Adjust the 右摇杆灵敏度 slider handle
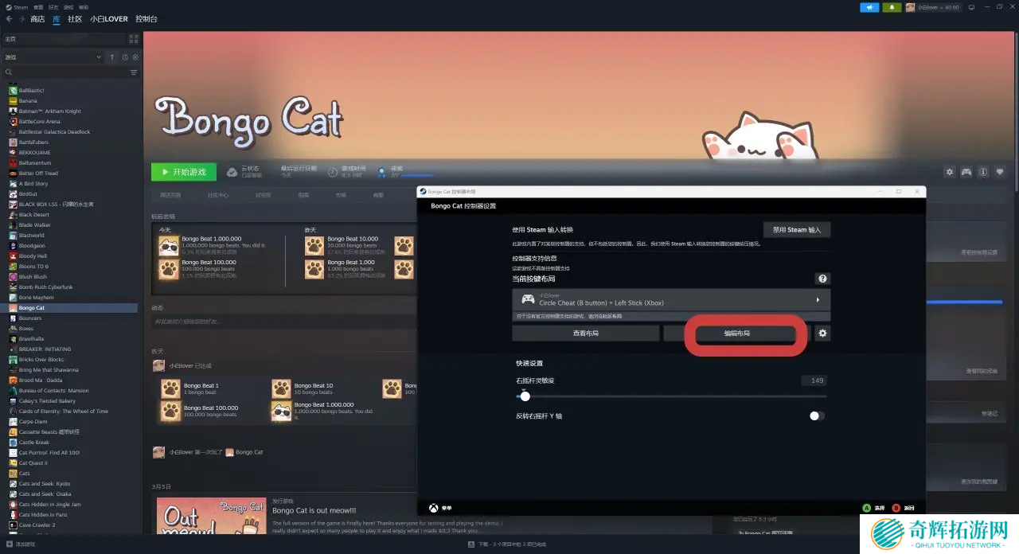Screen dimensions: 1019x554 pos(525,396)
